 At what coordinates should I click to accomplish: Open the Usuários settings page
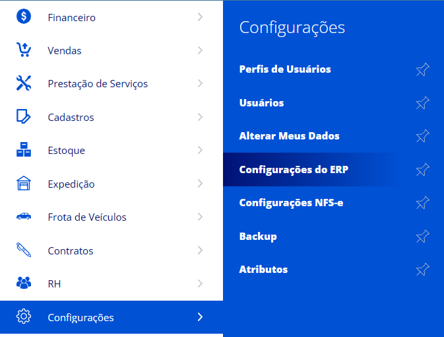261,103
